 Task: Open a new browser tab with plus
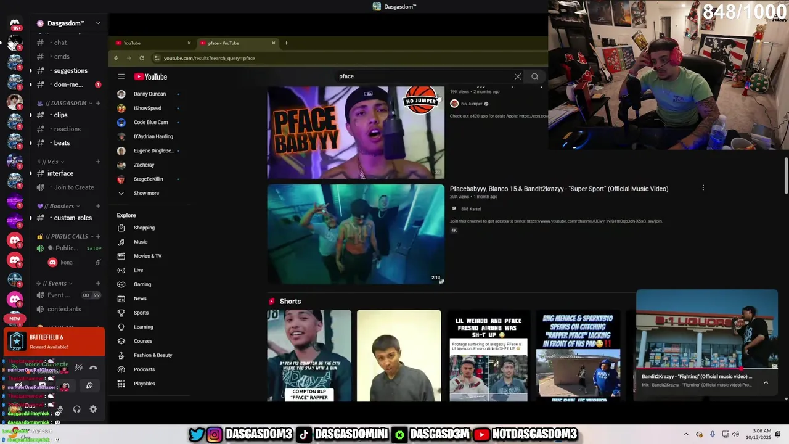click(286, 43)
